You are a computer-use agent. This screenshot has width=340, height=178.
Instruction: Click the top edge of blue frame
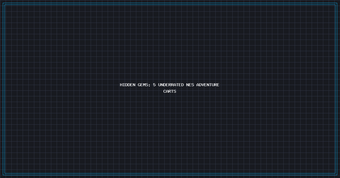click(170, 3)
